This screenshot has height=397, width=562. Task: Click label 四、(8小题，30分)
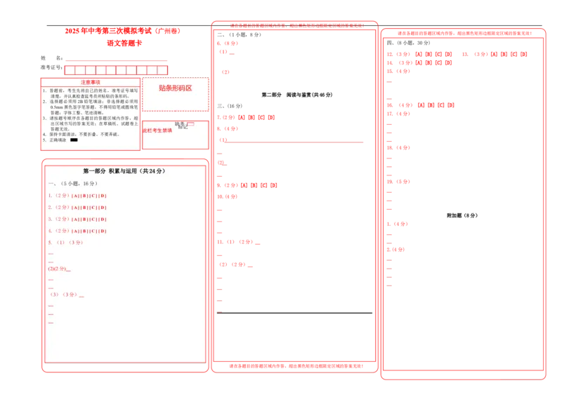pyautogui.click(x=408, y=43)
